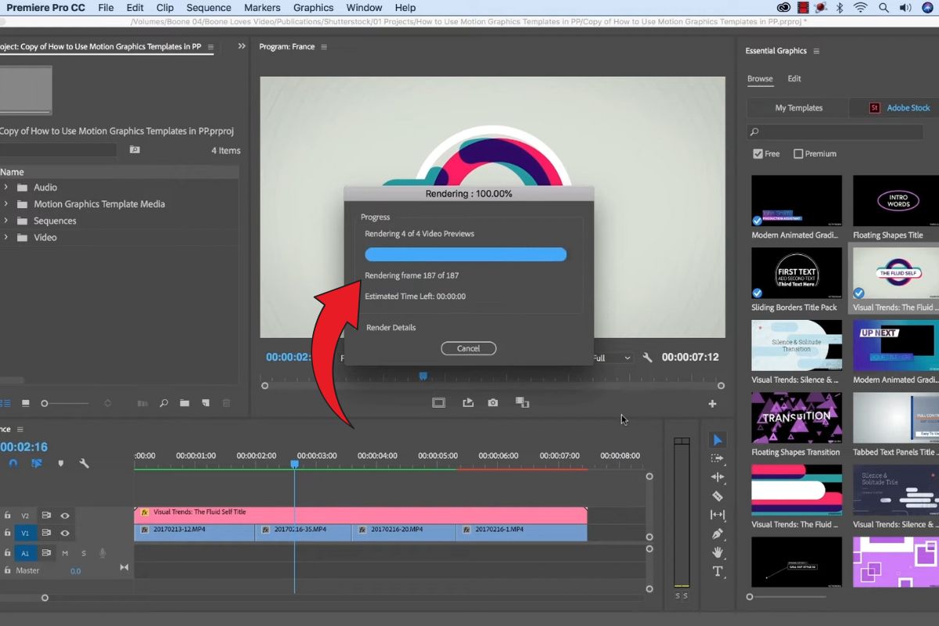Screen dimensions: 939x626
Task: Click Add Marker icon in timeline
Action: 61,463
